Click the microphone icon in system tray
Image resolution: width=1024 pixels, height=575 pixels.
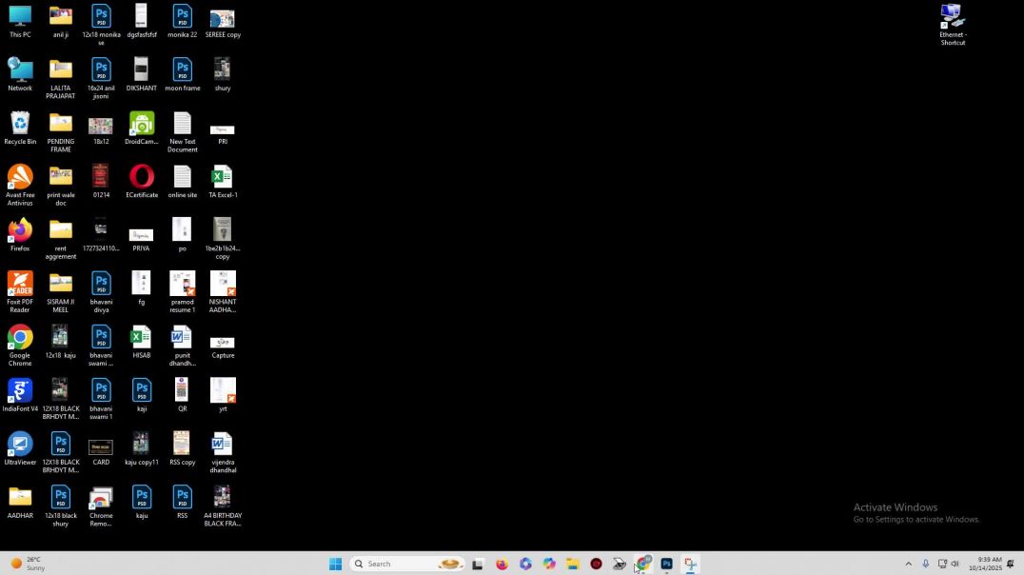[x=924, y=563]
